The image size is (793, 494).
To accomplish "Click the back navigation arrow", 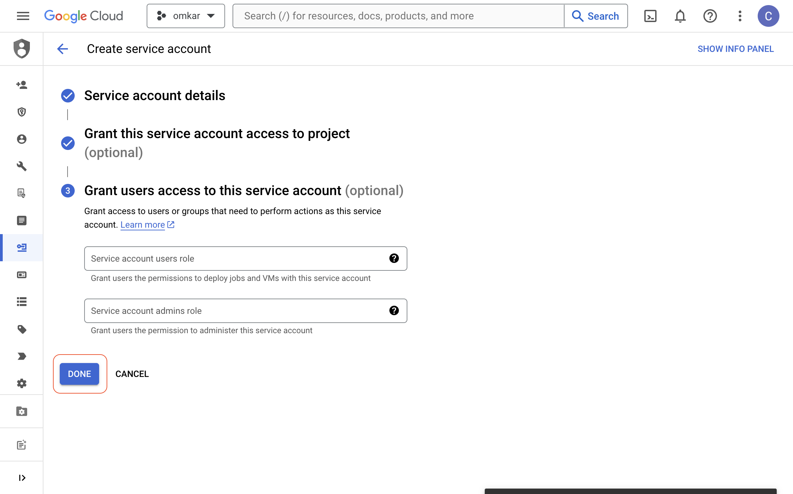I will click(62, 49).
